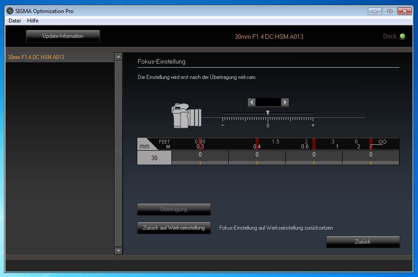Select the 0.3 m focus distance value cell
Screen dimensions: 418x277
(200, 157)
